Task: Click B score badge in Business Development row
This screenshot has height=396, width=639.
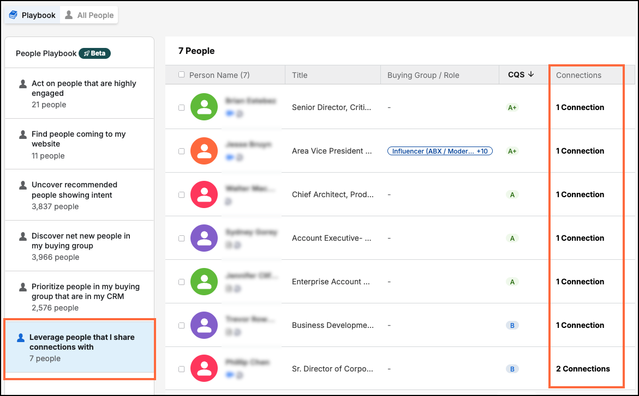Action: click(512, 325)
